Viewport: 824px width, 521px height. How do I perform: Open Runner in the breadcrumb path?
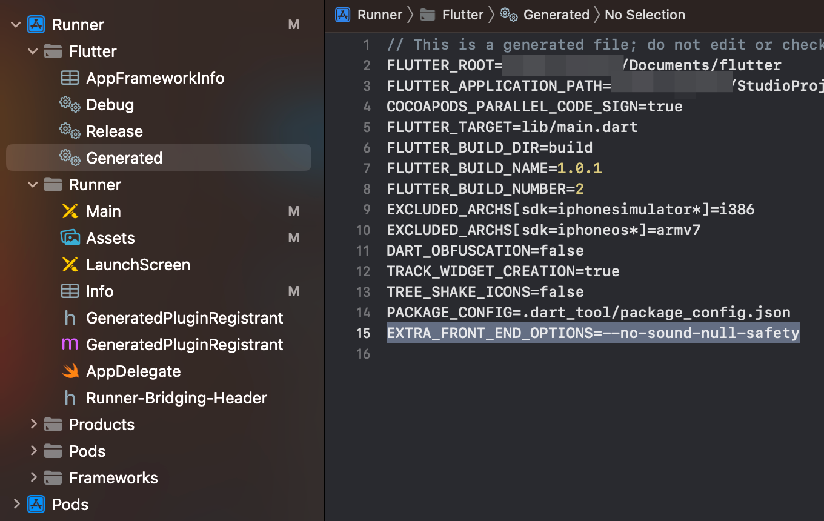pyautogui.click(x=380, y=15)
